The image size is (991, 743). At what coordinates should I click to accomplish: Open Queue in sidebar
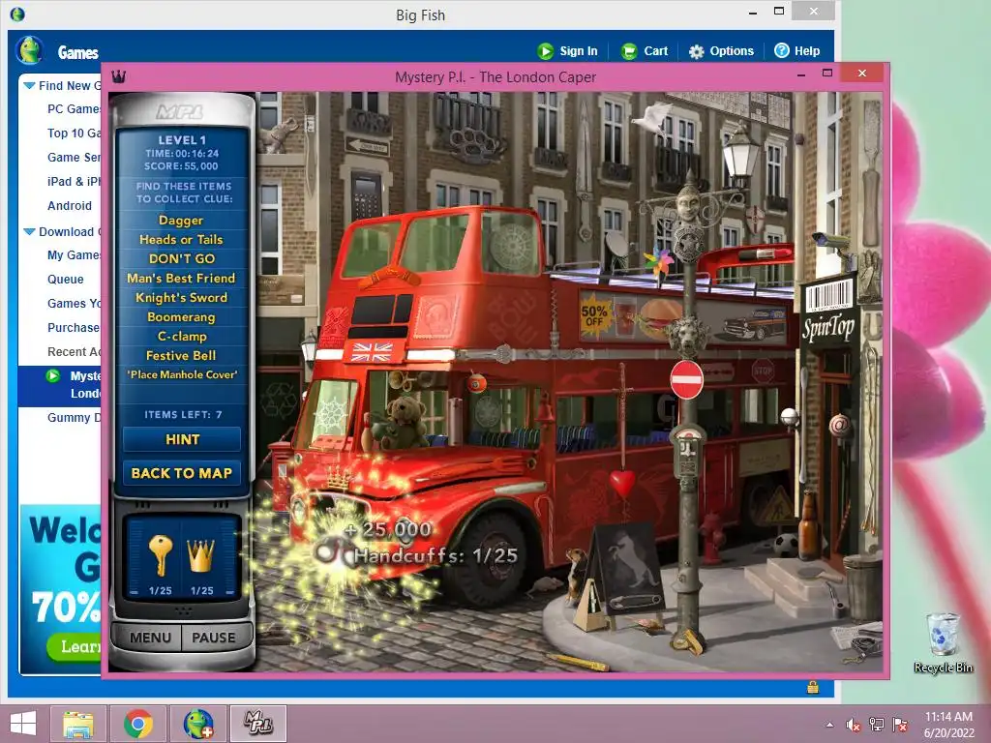coord(65,280)
